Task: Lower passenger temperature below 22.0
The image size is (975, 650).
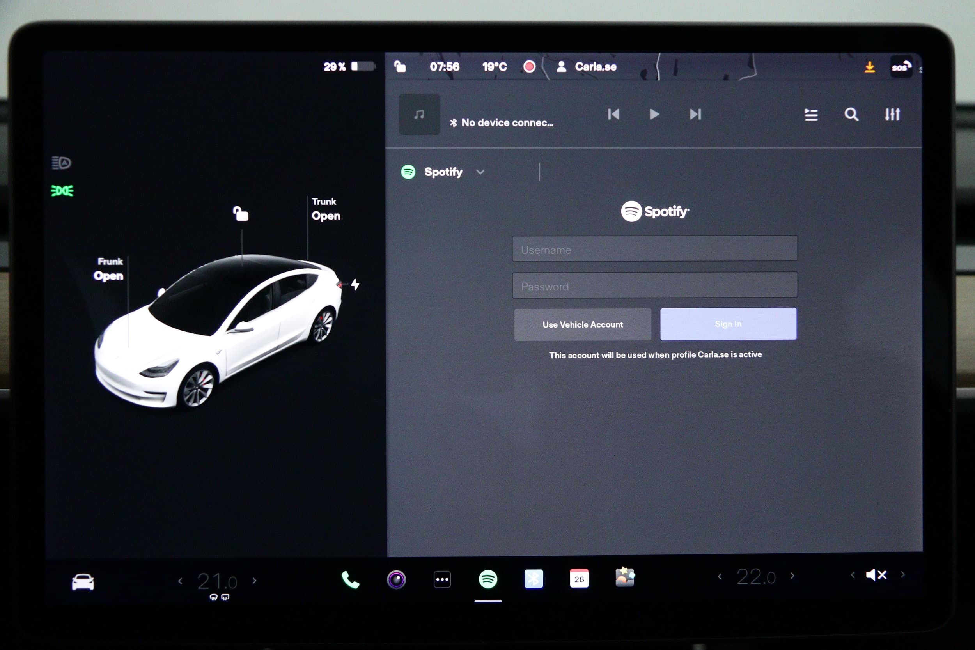Action: (720, 577)
